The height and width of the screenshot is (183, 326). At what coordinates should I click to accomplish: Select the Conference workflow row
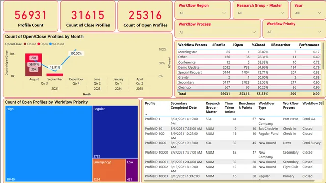click(249, 62)
